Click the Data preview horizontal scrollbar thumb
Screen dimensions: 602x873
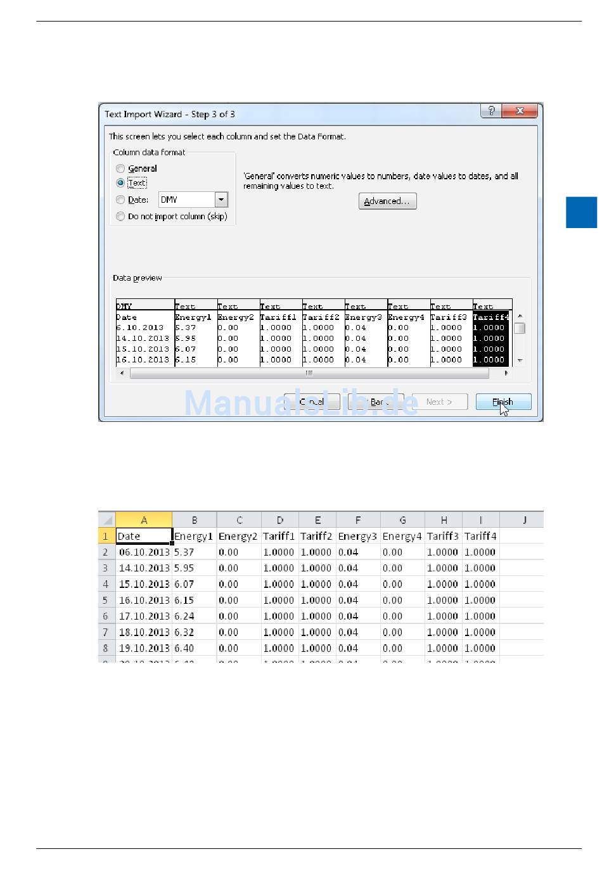pyautogui.click(x=309, y=373)
